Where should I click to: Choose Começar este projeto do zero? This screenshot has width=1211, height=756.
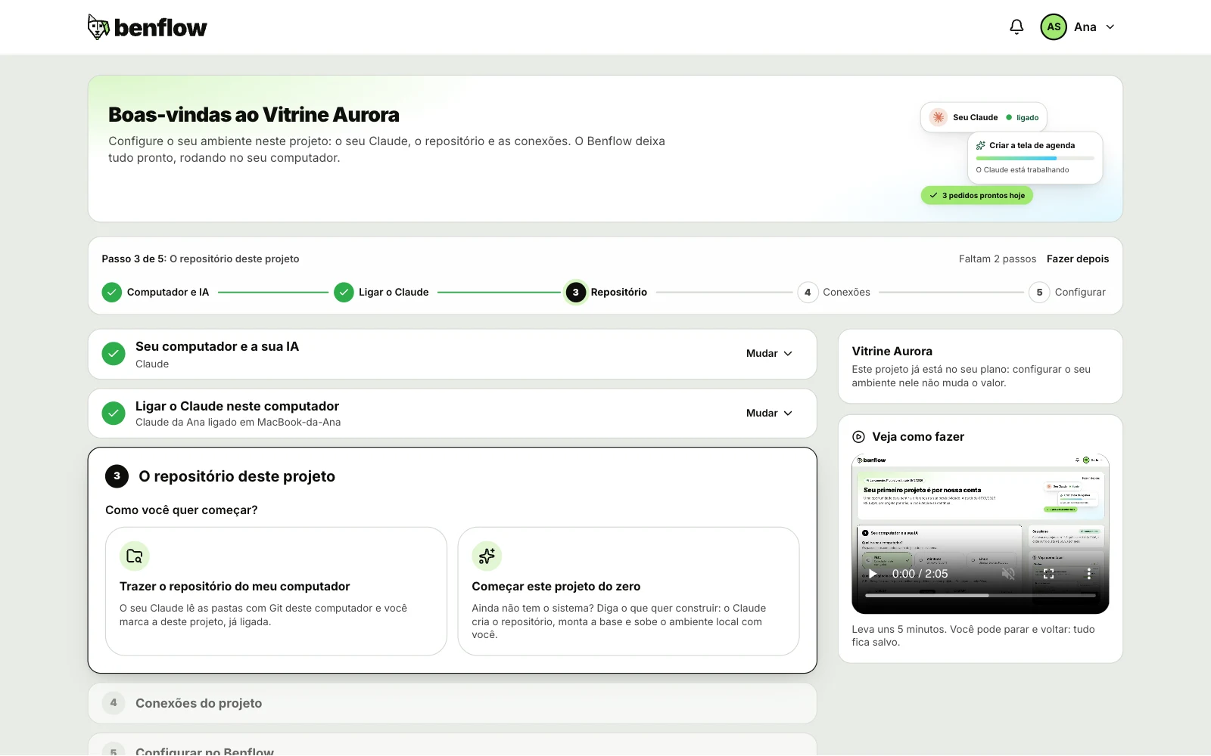[628, 591]
